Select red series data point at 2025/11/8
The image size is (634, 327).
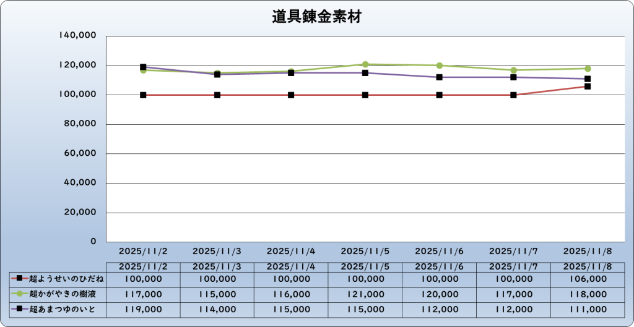tap(588, 87)
